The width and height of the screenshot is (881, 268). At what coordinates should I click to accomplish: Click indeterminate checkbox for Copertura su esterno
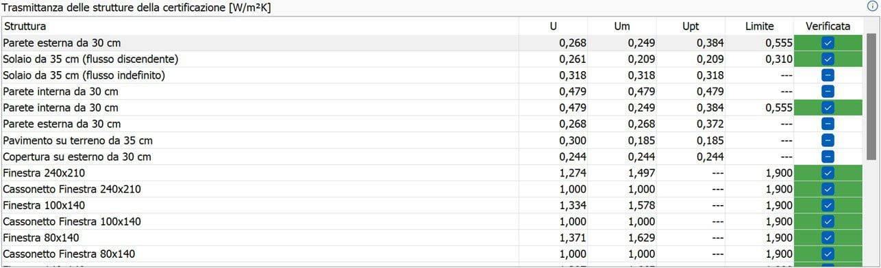coord(828,157)
